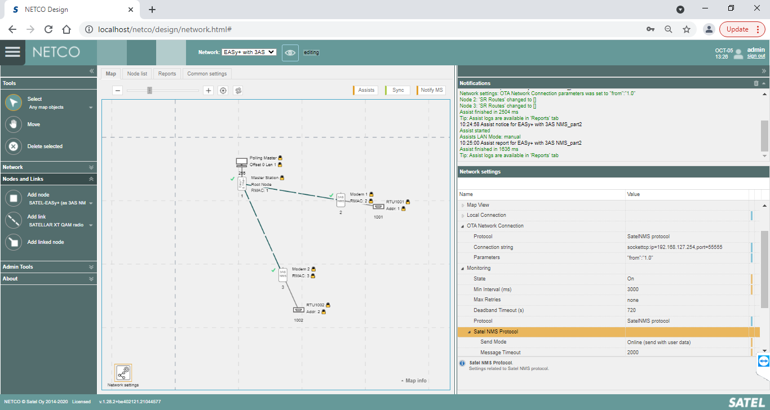770x410 pixels.
Task: Toggle the Notify MS button
Action: coord(431,90)
